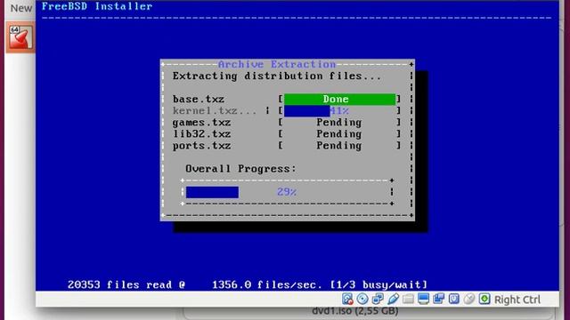The image size is (570, 320).
Task: Click the '[1/3 busy/wait]' status text
Action: 379,284
